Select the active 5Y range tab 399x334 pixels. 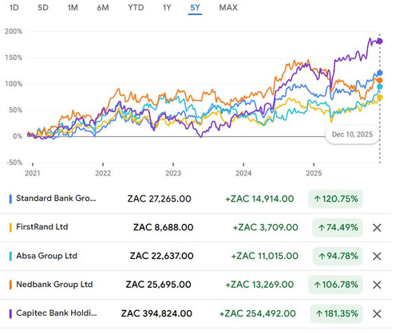tap(195, 8)
